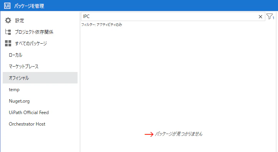The height and width of the screenshot is (152, 278).
Task: Open the package filter funnel icon
Action: click(x=270, y=16)
